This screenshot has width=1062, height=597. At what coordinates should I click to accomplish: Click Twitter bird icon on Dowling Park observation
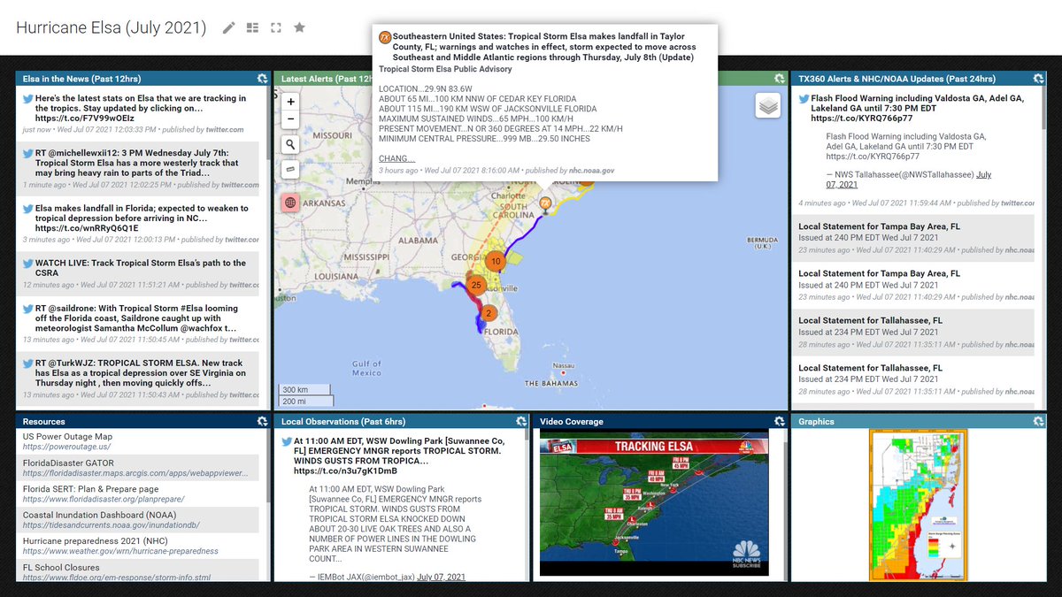(x=287, y=440)
